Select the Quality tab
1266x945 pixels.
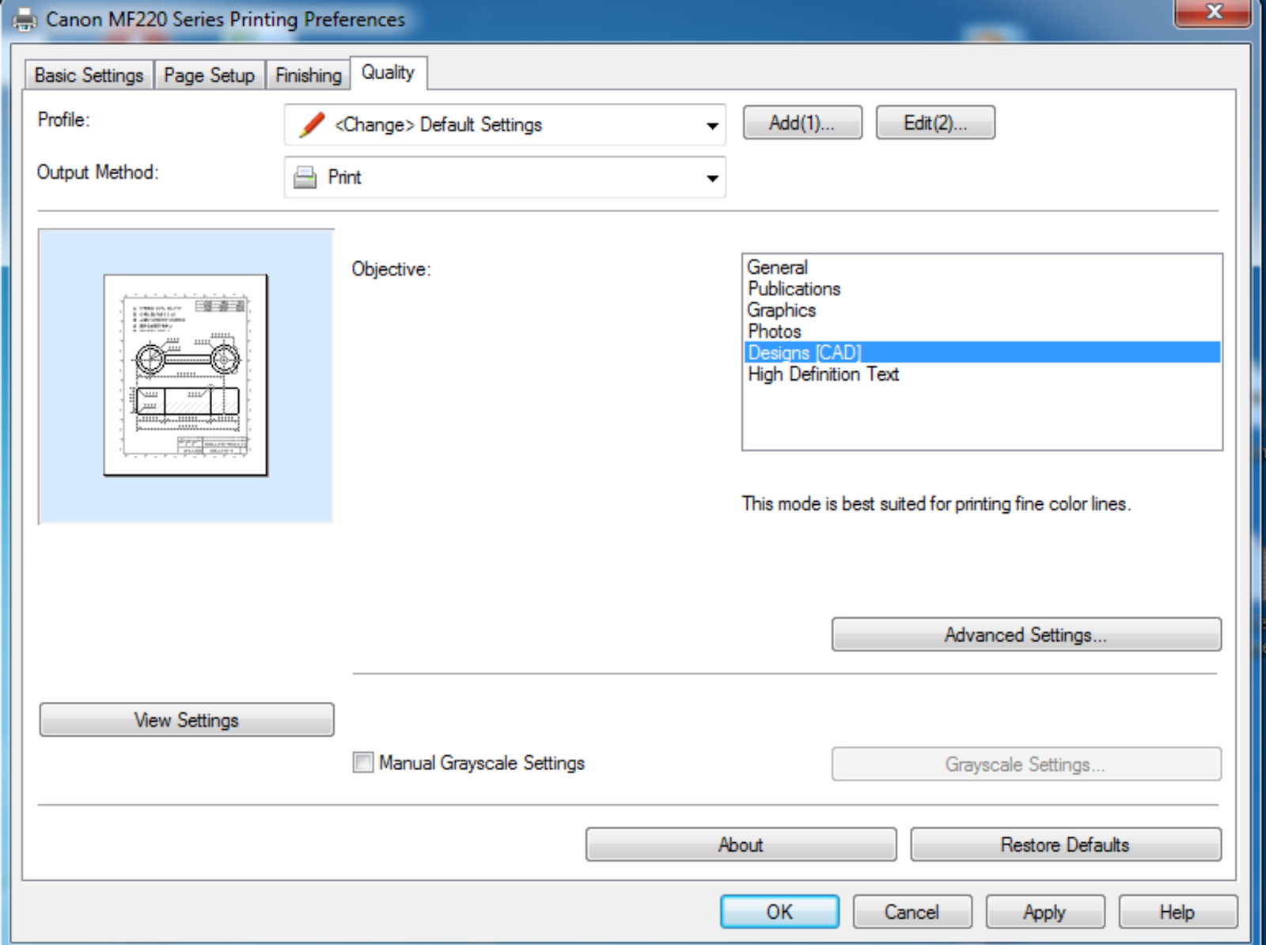(388, 73)
